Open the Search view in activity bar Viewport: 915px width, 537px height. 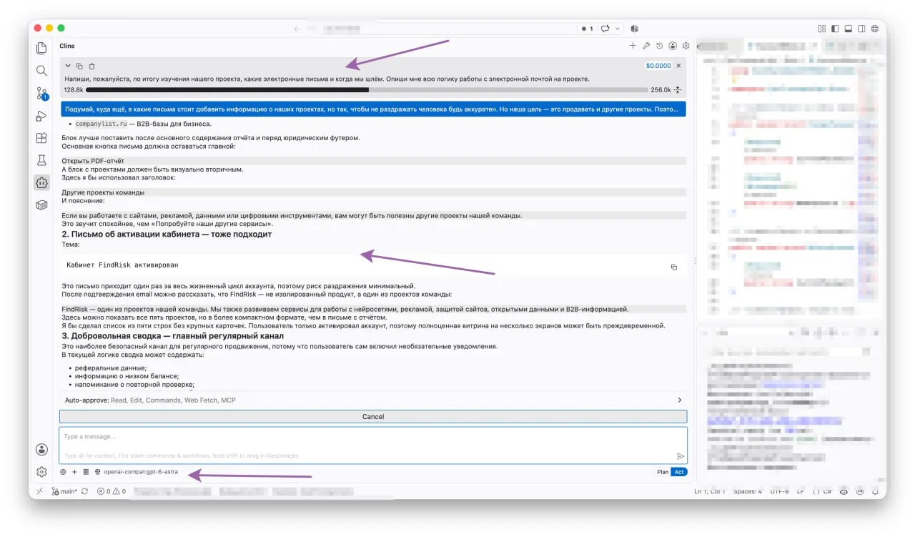(41, 71)
